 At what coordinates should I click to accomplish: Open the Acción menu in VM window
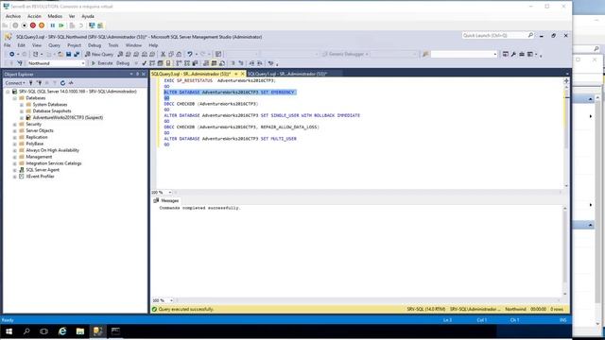click(34, 16)
